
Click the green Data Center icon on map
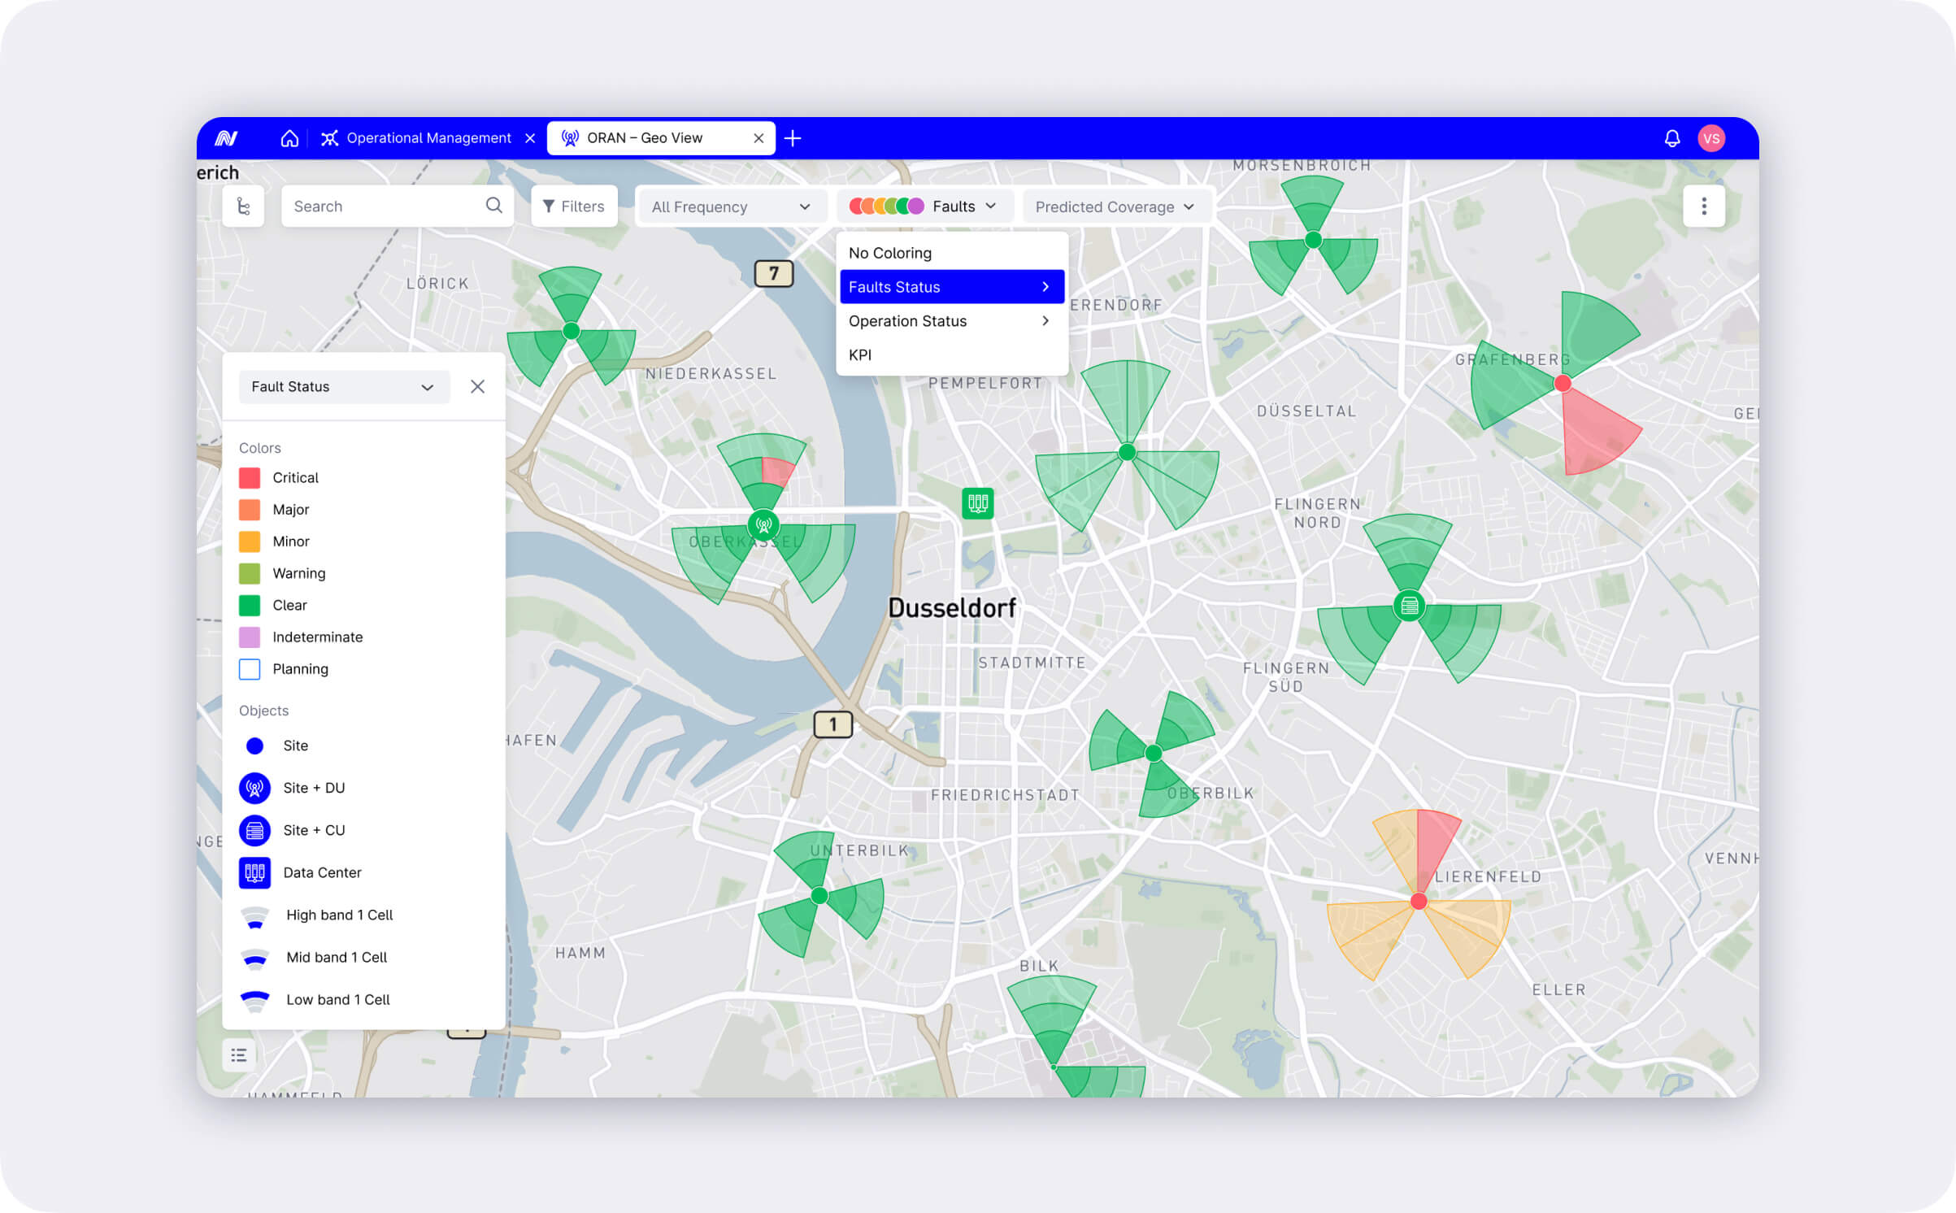[x=978, y=503]
